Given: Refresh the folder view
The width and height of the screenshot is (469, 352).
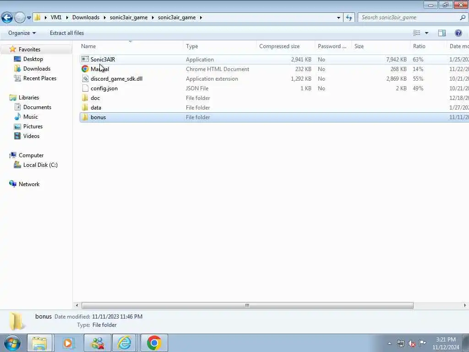Looking at the screenshot, I should [349, 17].
